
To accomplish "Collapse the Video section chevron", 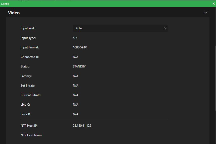I will pos(206,13).
